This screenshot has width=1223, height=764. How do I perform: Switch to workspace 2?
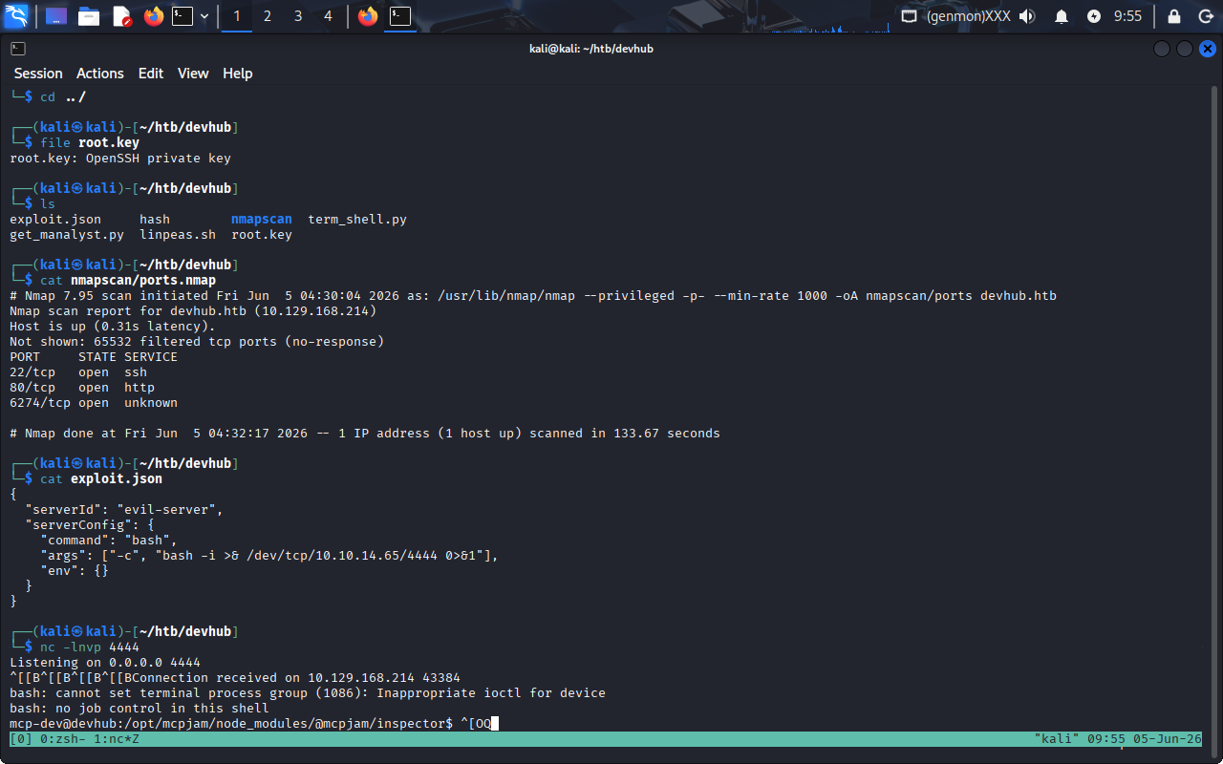(x=268, y=16)
